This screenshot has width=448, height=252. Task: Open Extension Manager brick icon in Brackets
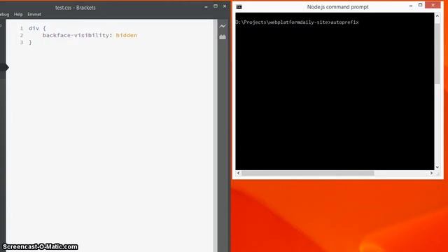pos(223,37)
